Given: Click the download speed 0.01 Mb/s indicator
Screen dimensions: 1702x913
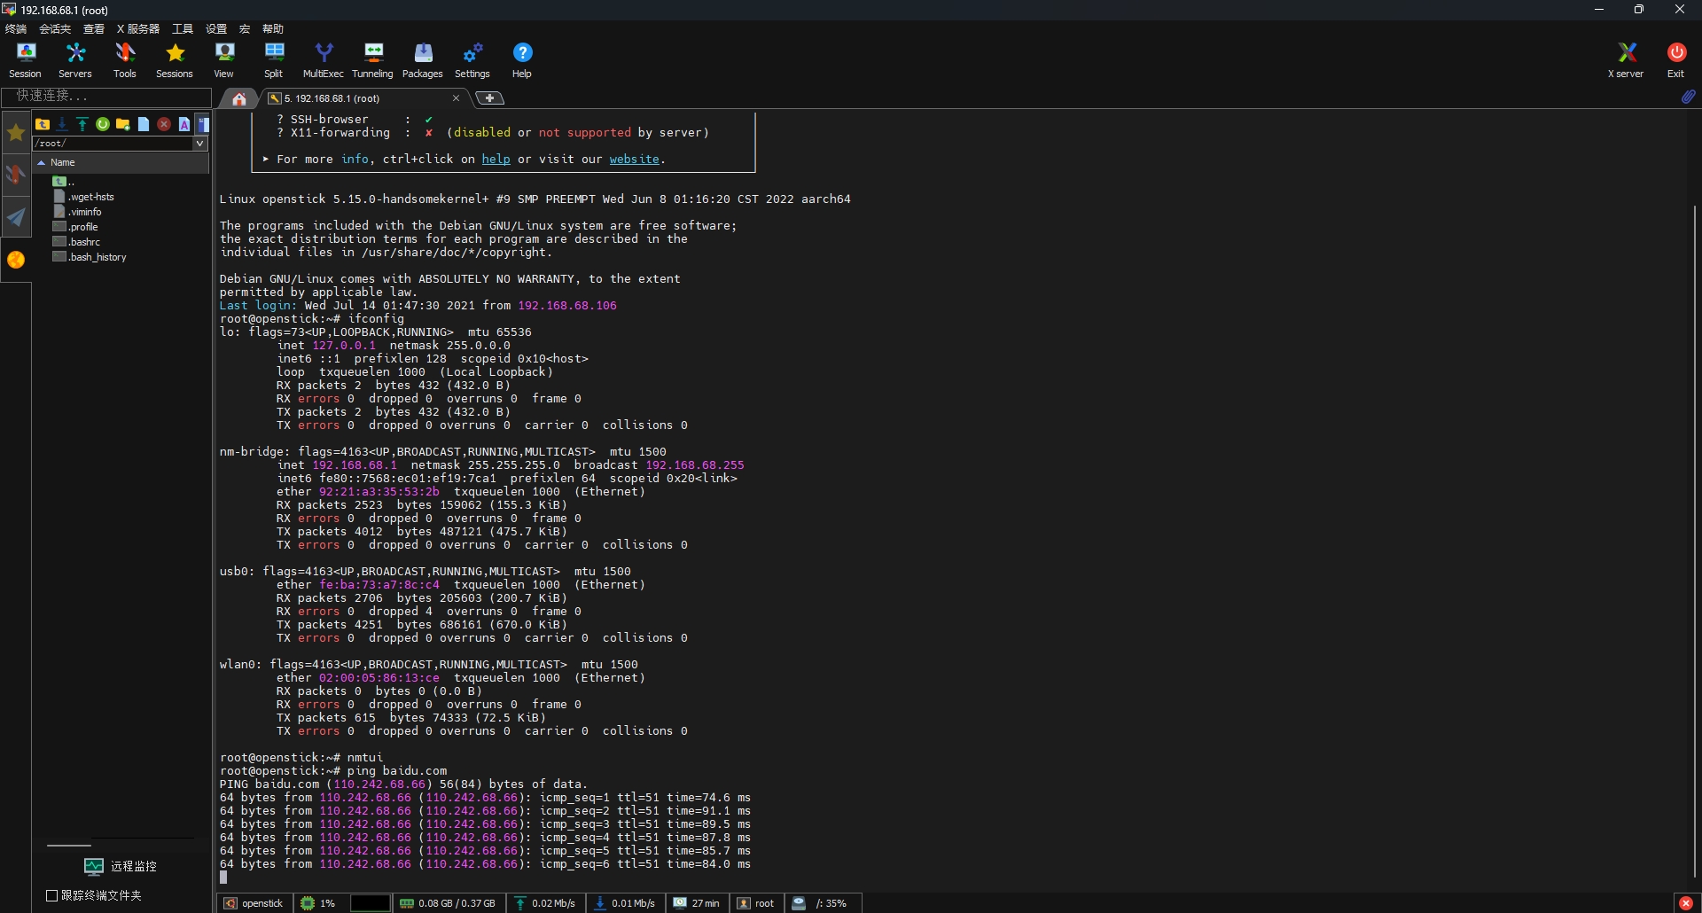Looking at the screenshot, I should (625, 903).
